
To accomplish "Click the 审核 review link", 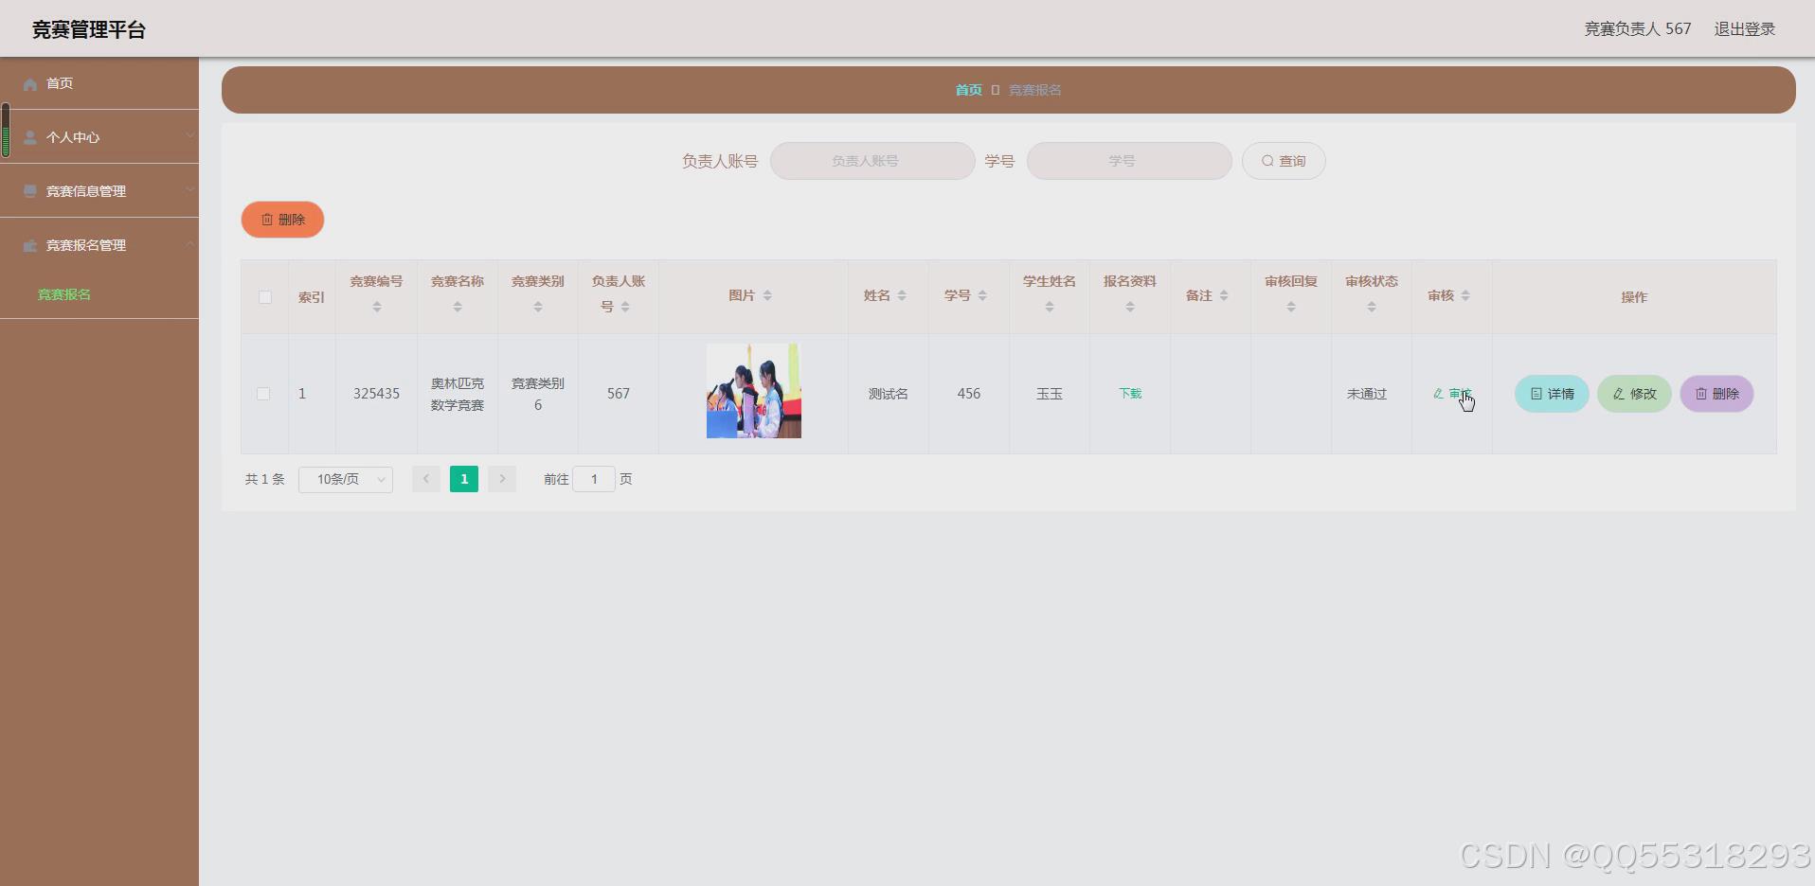I will click(x=1450, y=393).
